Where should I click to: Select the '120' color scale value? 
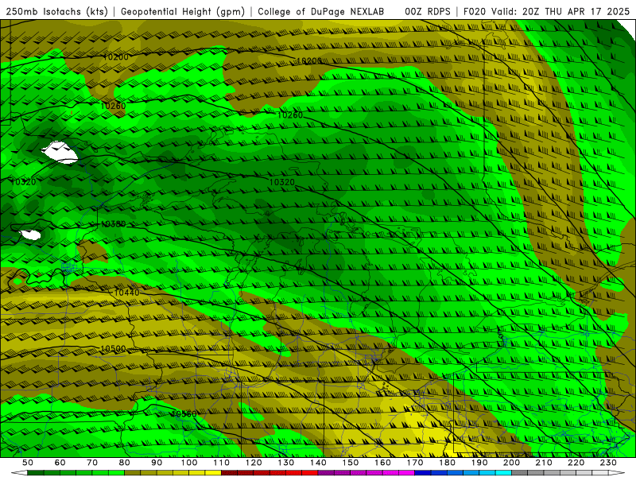254,463
